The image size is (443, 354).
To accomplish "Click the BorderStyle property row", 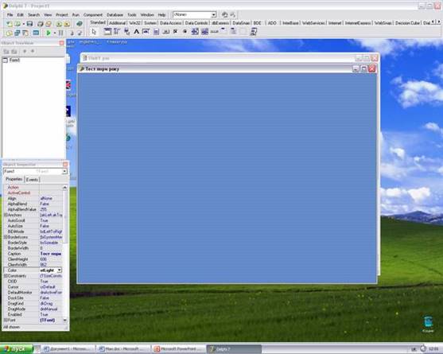I will [x=33, y=243].
